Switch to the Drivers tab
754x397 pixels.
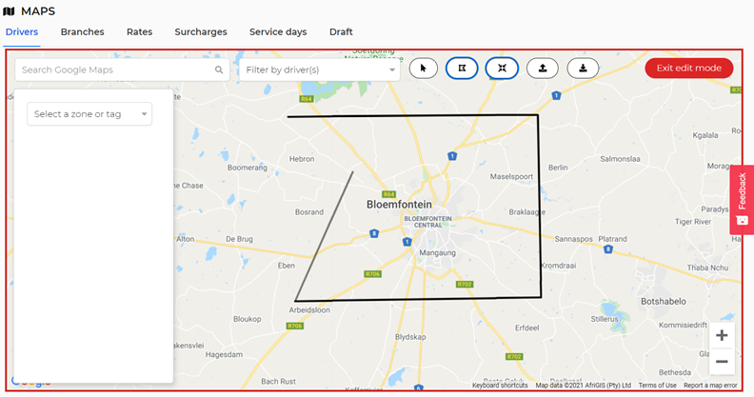pos(22,31)
